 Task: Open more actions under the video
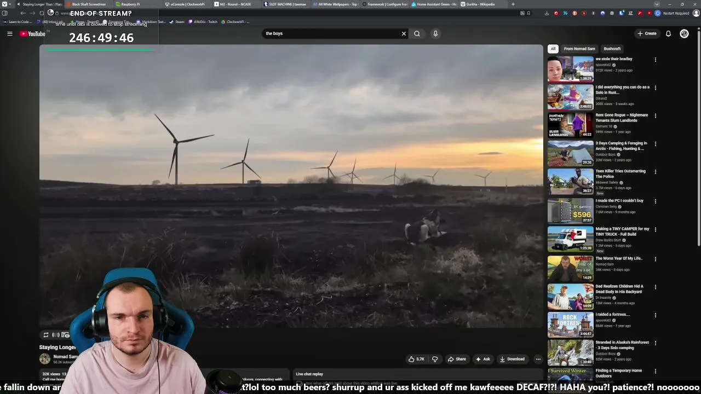click(x=538, y=359)
